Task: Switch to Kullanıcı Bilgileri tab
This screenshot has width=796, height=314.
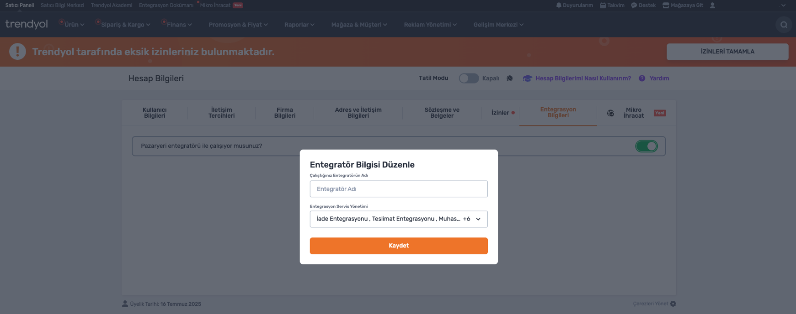Action: click(155, 113)
